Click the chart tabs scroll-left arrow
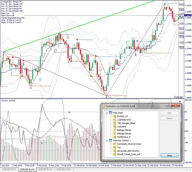192x172 pixels. point(187,170)
